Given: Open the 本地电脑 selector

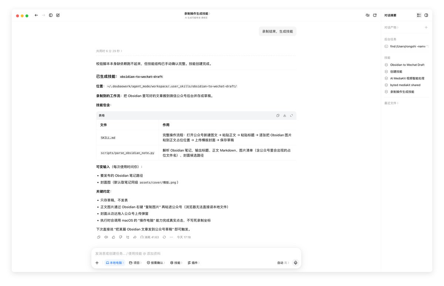Looking at the screenshot, I should [x=115, y=263].
